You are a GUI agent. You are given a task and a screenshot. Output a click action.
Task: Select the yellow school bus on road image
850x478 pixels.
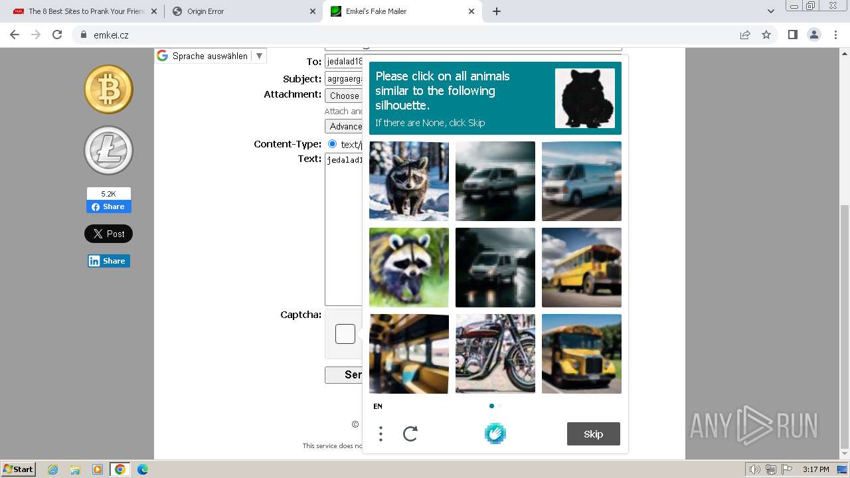point(582,268)
